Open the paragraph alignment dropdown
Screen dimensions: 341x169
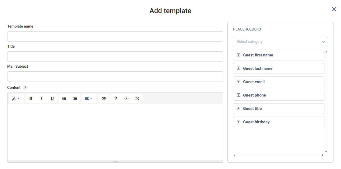click(89, 98)
